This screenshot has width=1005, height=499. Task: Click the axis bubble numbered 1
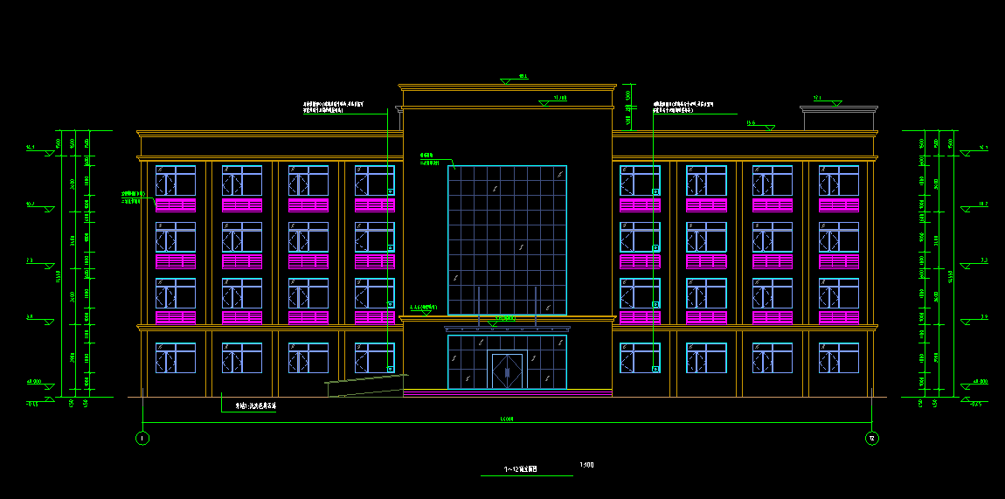click(142, 437)
